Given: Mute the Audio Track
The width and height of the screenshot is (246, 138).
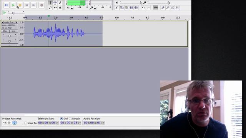Looking at the screenshot, I should coord(5,31).
